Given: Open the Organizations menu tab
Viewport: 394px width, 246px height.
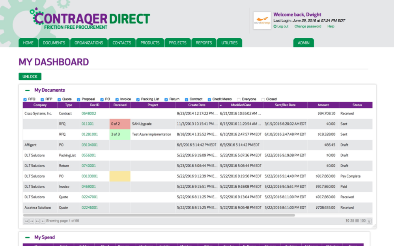Looking at the screenshot, I should coord(89,43).
